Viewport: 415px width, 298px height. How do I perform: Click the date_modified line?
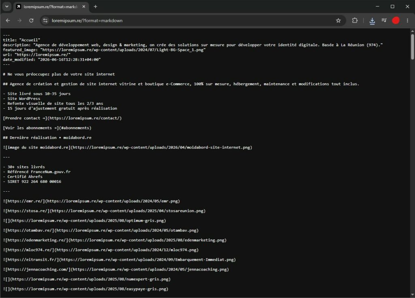[x=51, y=60]
